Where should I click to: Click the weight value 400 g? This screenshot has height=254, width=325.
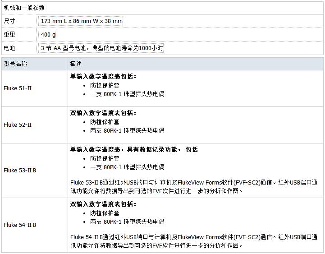tap(48, 34)
